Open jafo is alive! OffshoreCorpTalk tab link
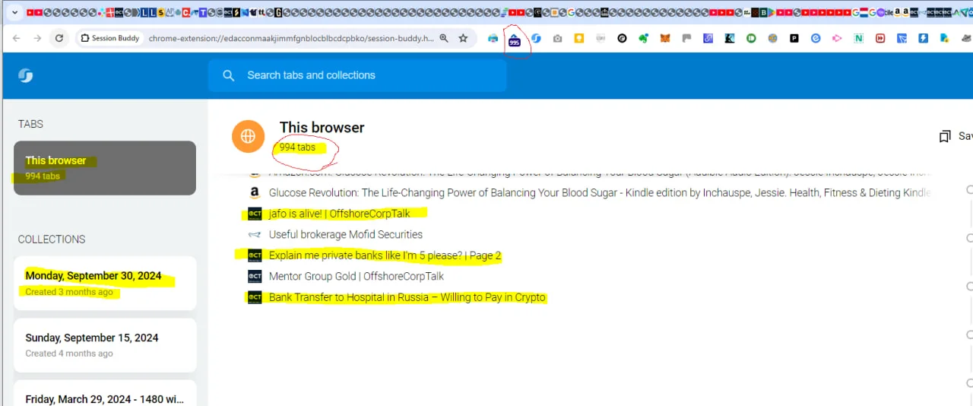The width and height of the screenshot is (973, 406). pos(339,214)
